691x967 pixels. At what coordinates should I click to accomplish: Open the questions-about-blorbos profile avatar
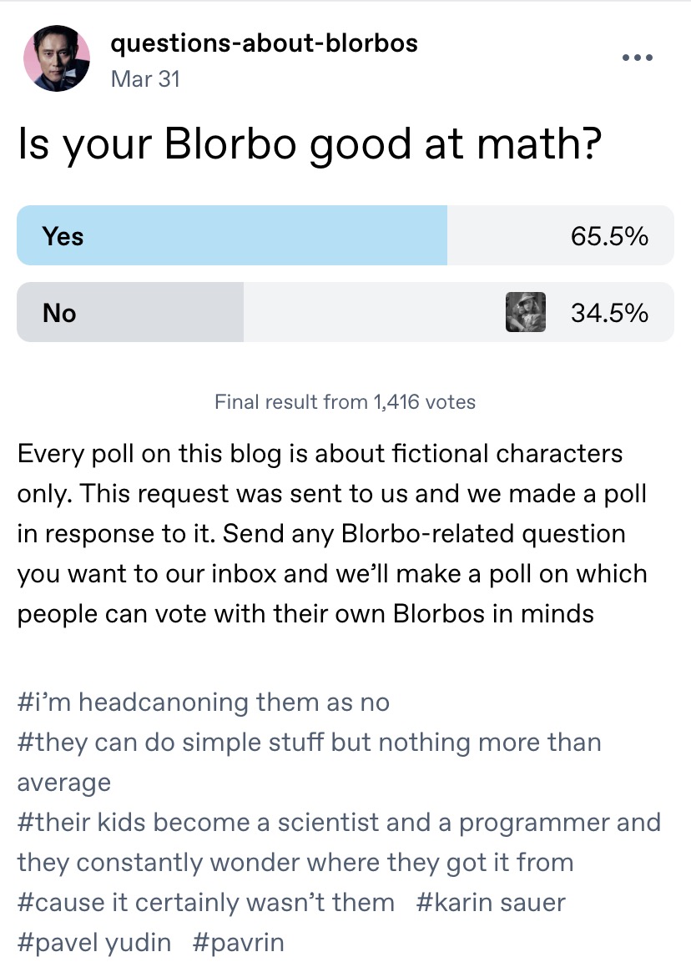click(x=57, y=58)
